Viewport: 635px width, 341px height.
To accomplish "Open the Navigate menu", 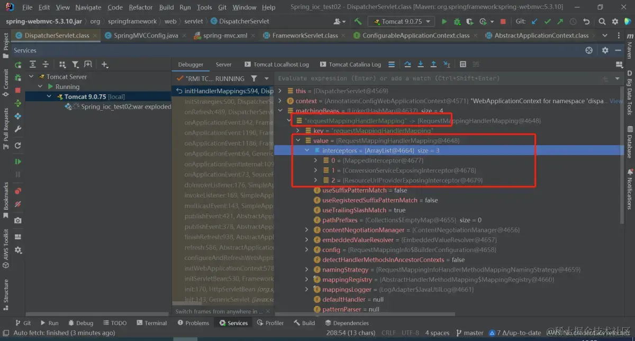I will [88, 7].
